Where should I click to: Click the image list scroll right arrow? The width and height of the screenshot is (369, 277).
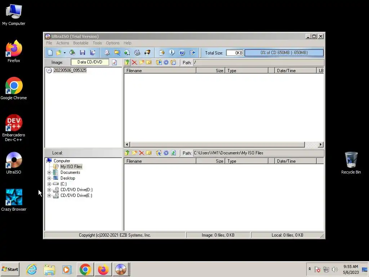[320, 144]
